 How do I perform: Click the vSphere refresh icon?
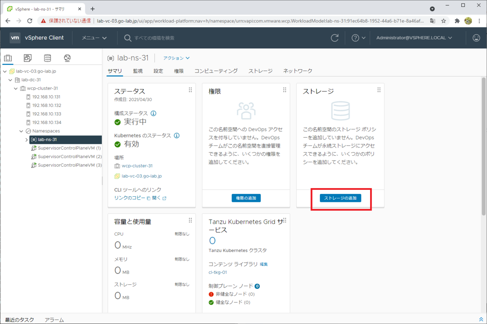point(335,38)
